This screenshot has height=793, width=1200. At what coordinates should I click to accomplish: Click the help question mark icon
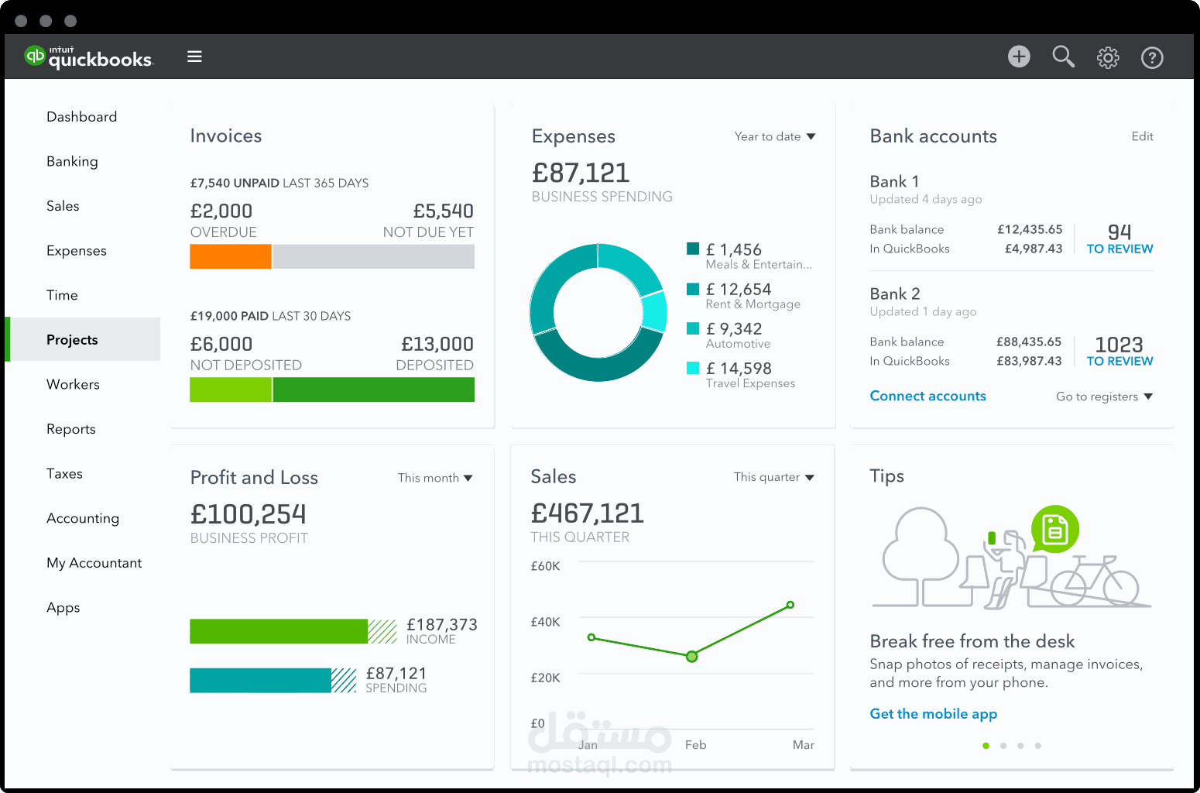[1152, 57]
